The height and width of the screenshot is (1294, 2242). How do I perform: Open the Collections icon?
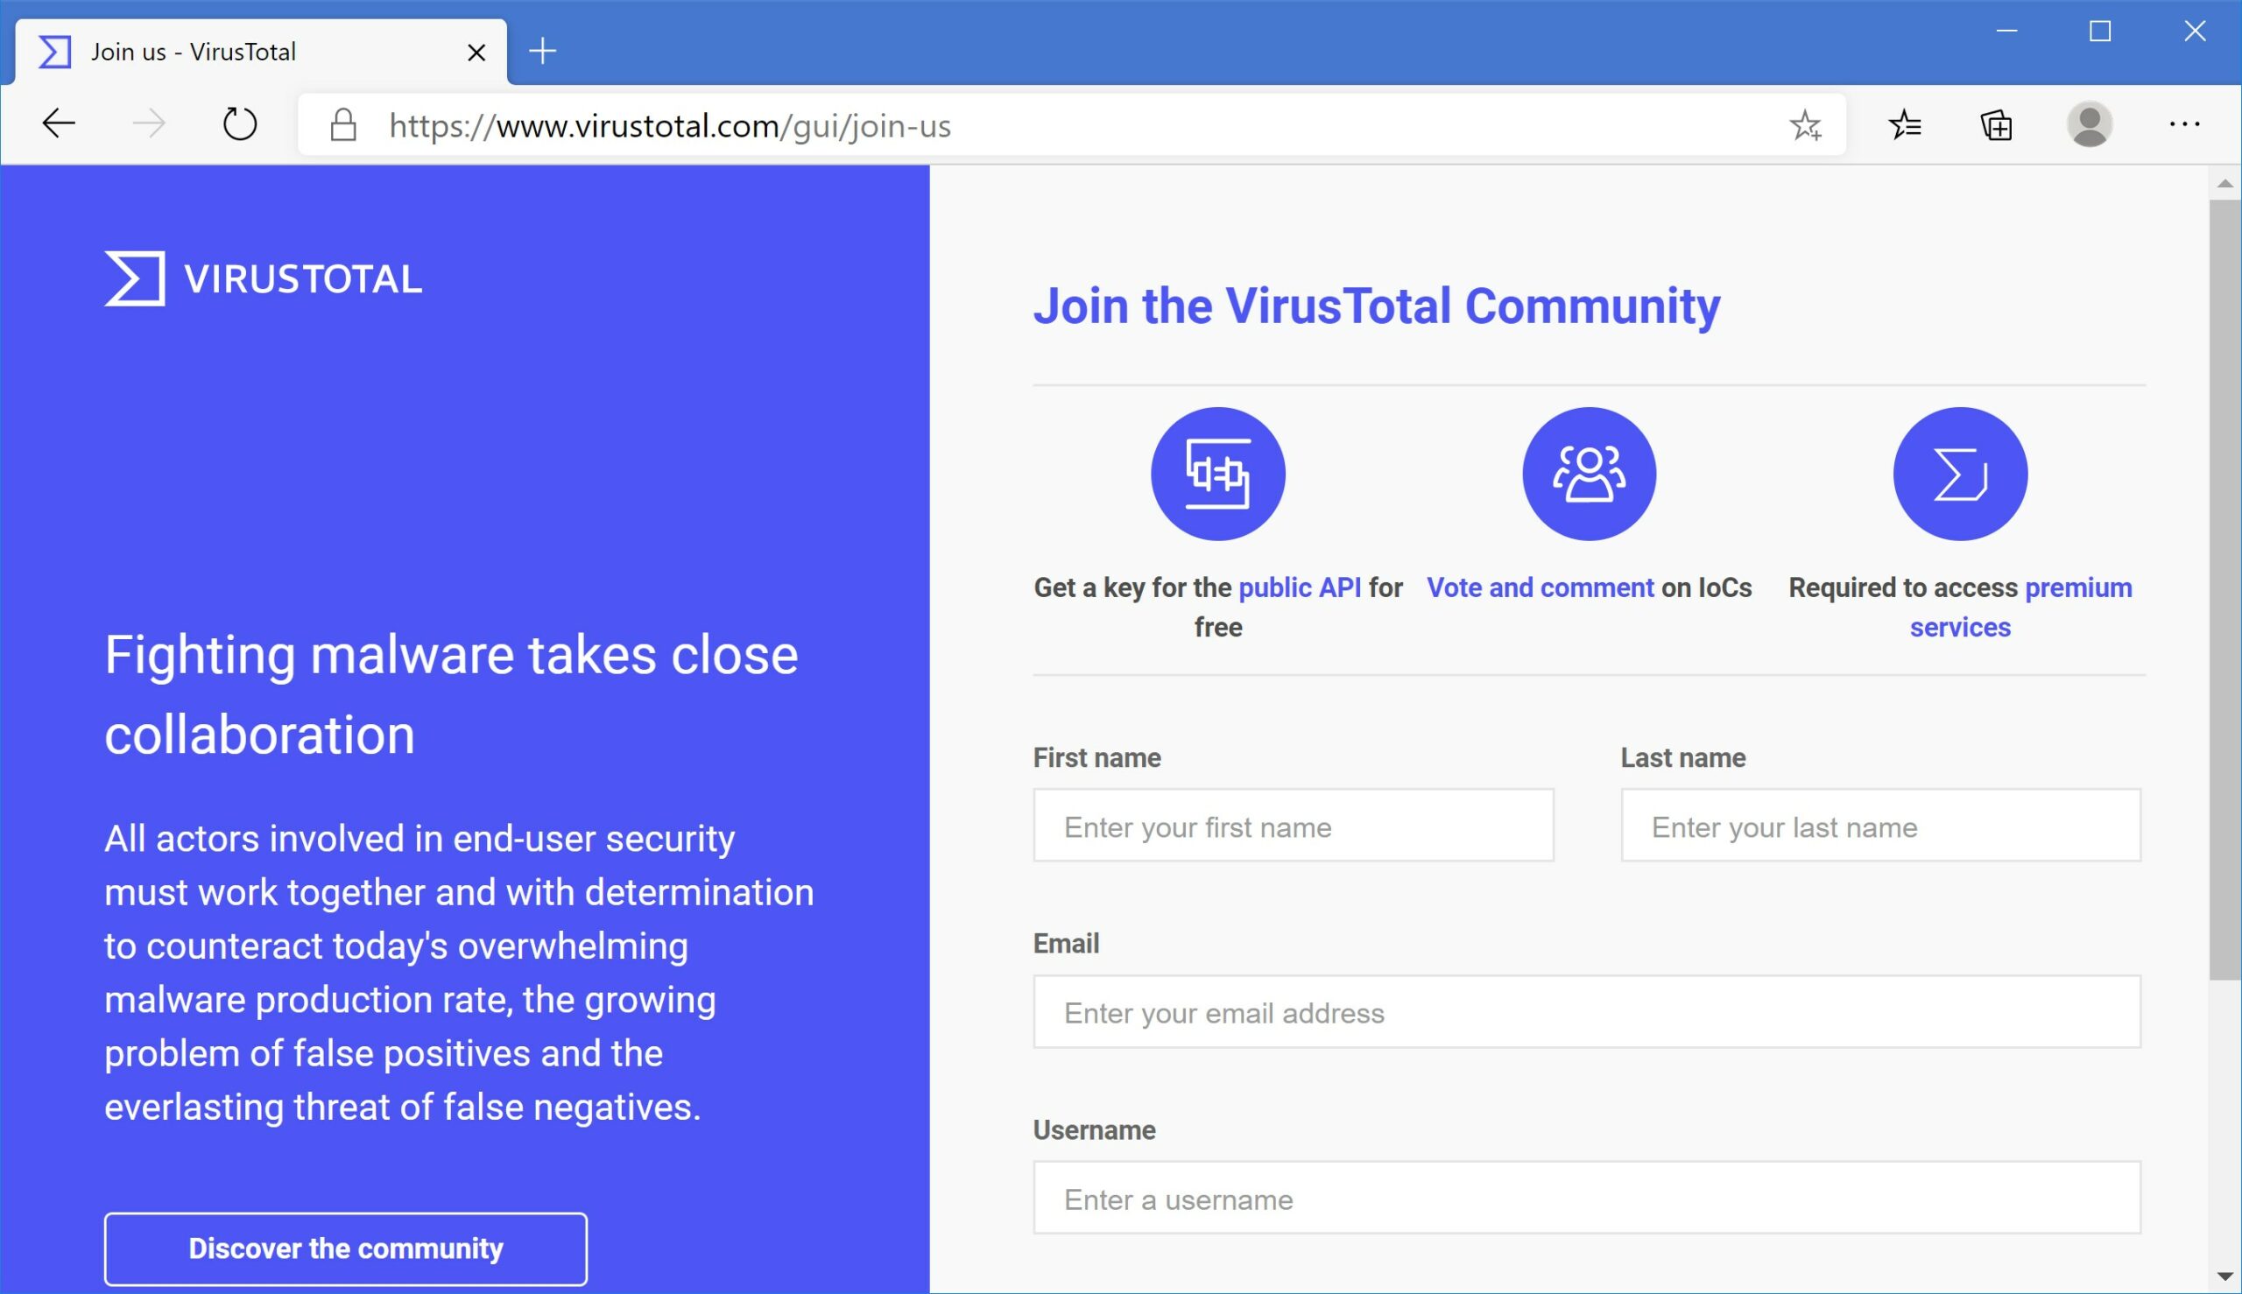click(x=1996, y=125)
